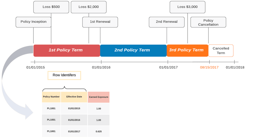This screenshot has height=139, width=261.
Task: Select the Row Identifers label box
Action: (64, 75)
